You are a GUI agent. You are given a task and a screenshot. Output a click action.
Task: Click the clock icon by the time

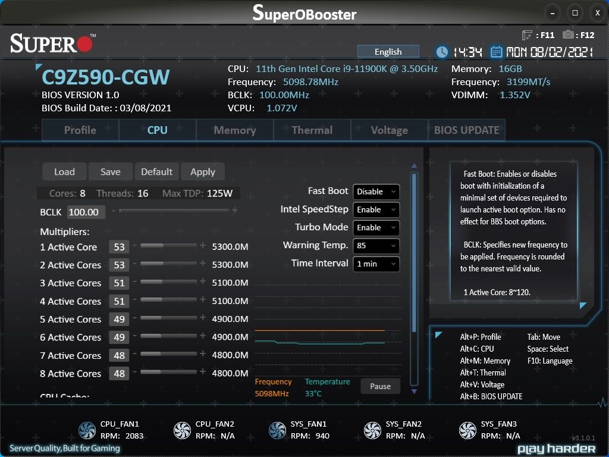click(x=442, y=52)
